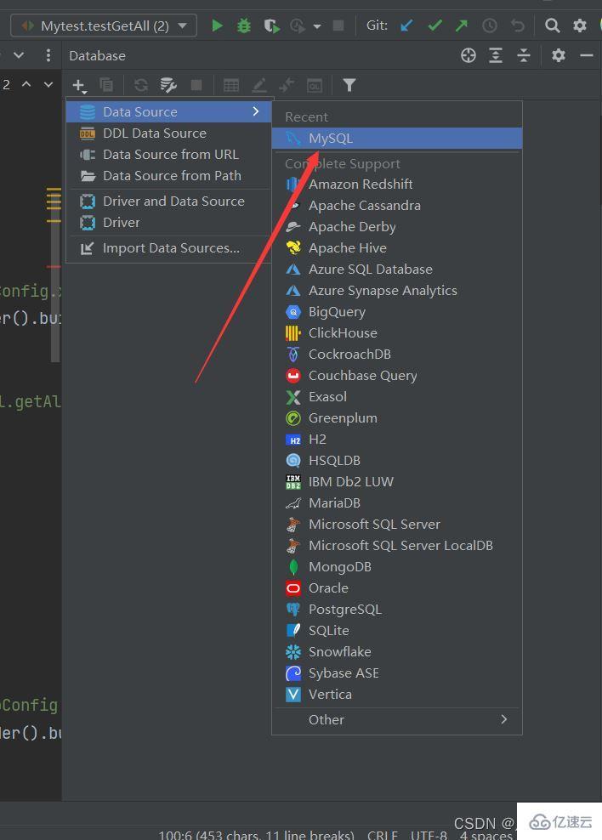The image size is (602, 840).
Task: Open Search Everywhere magnifier icon
Action: point(552,26)
